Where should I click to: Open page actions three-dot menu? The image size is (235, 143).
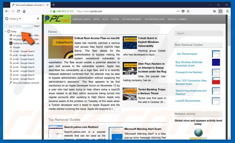178,11
